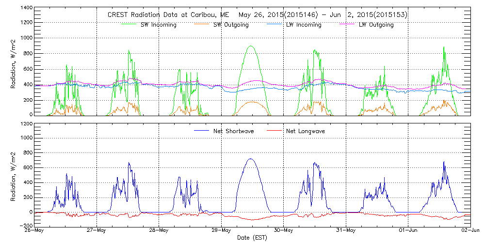485x242 pixels.
Task: Click the CREST Radiation Data chart title
Action: 257,15
